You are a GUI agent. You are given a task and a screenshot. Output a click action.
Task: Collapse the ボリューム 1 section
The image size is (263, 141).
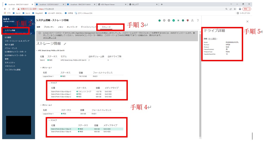tap(41, 68)
